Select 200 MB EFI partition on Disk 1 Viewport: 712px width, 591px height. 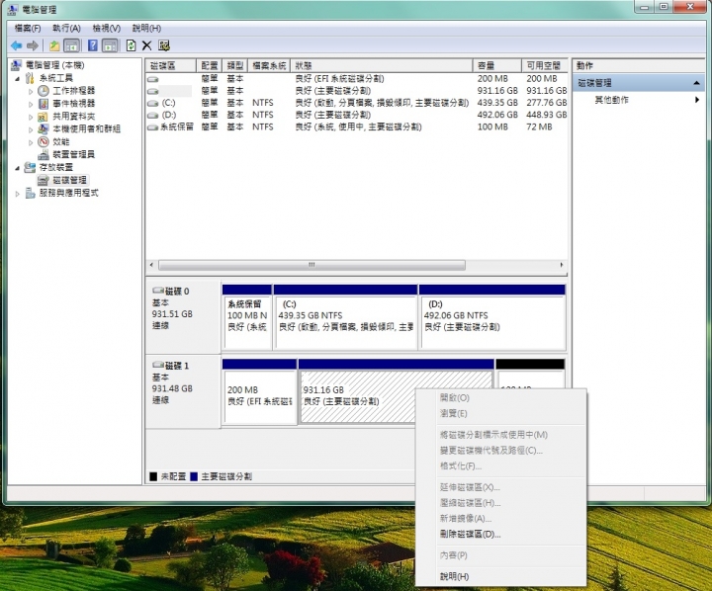coord(259,392)
